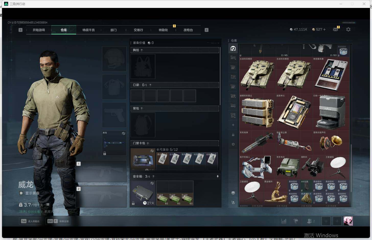
Task: Click the empty pistol slot
Action: tap(114, 115)
